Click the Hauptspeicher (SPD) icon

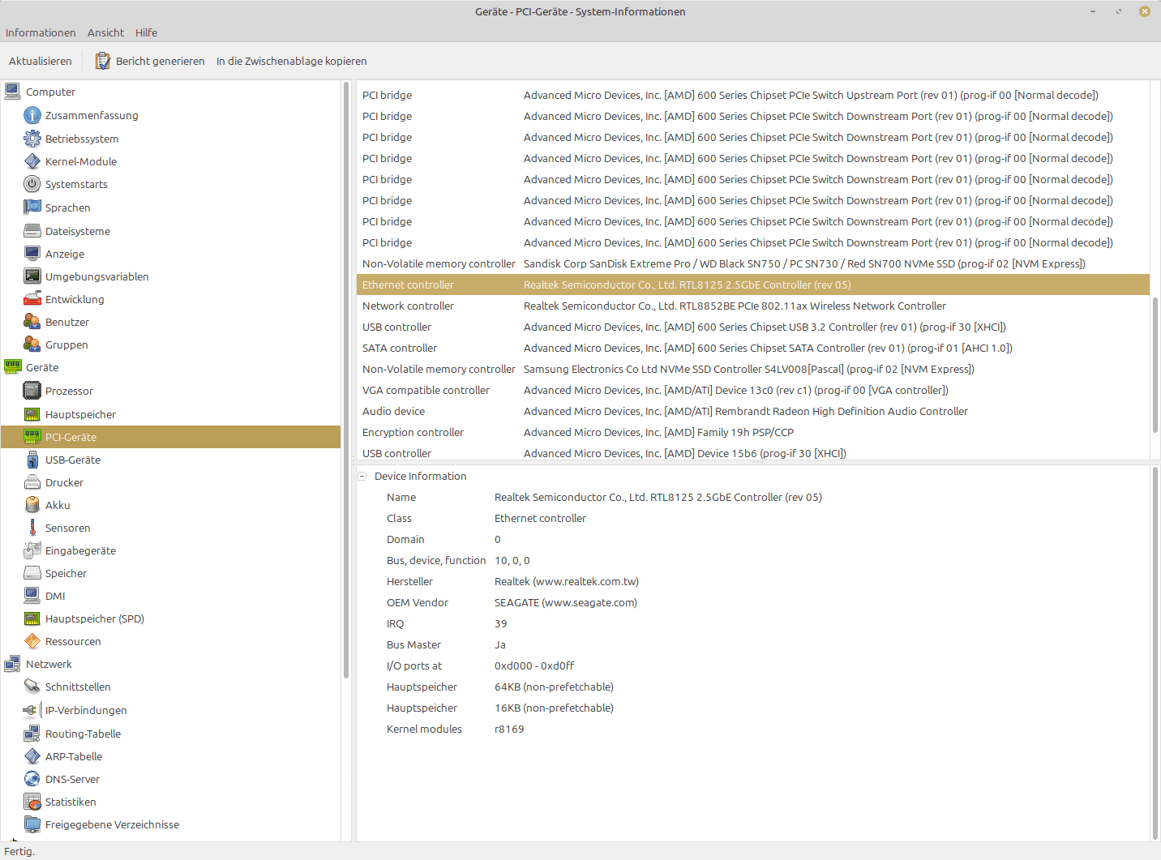(32, 618)
